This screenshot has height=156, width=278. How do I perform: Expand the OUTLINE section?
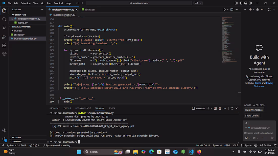[x=16, y=138]
